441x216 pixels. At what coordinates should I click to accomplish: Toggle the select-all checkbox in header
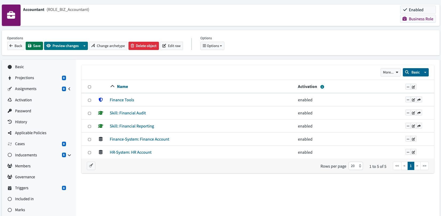coord(89,87)
